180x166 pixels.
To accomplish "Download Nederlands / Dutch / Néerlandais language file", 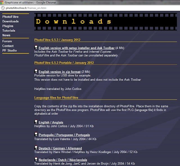I will (x=63, y=160).
